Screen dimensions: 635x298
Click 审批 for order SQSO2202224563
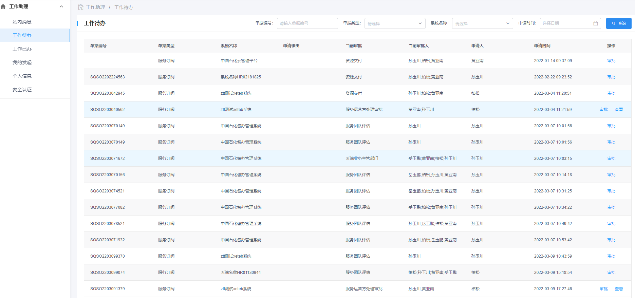611,77
